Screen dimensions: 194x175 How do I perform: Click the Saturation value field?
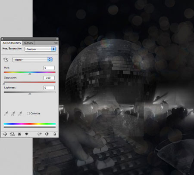[x=49, y=78]
